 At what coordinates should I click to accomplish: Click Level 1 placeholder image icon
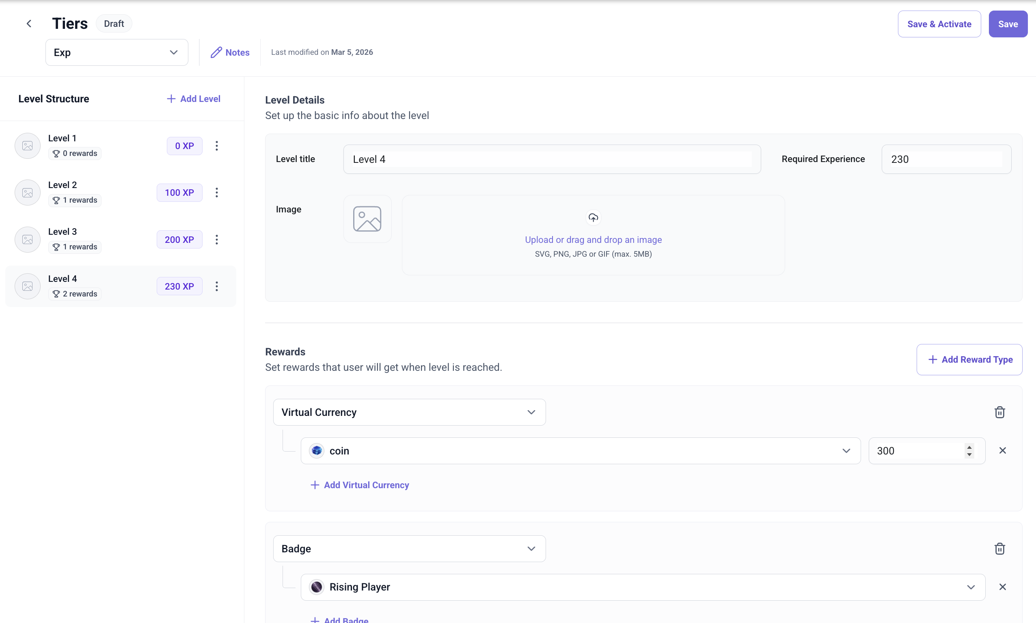click(28, 146)
